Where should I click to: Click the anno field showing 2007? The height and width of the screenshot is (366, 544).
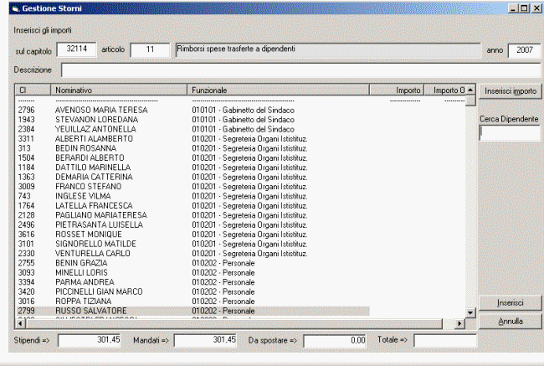[x=524, y=50]
